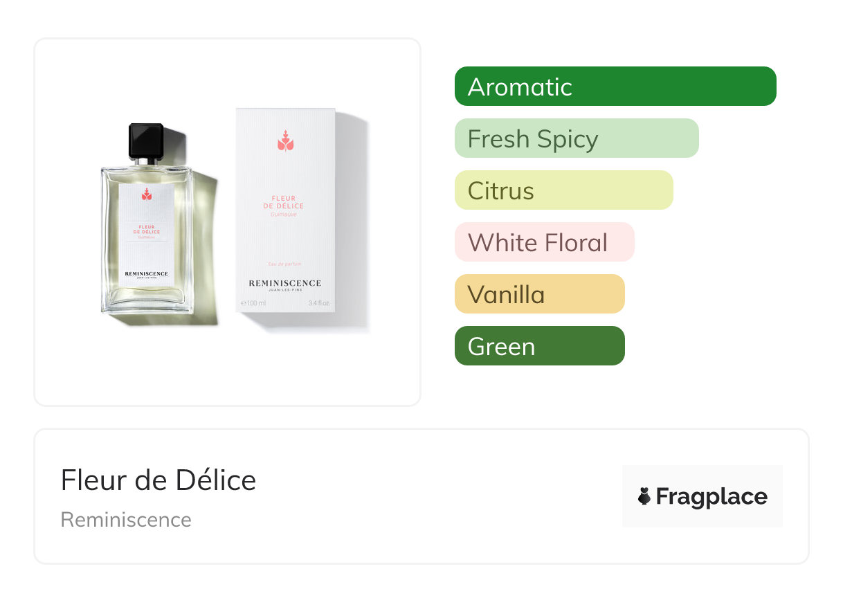Click the perfume bottle image
Screen dimensions: 843x598
pos(147,218)
